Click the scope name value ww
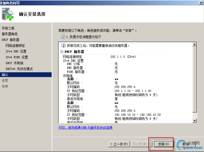The width and height of the screenshot is (204, 152). click(116, 79)
